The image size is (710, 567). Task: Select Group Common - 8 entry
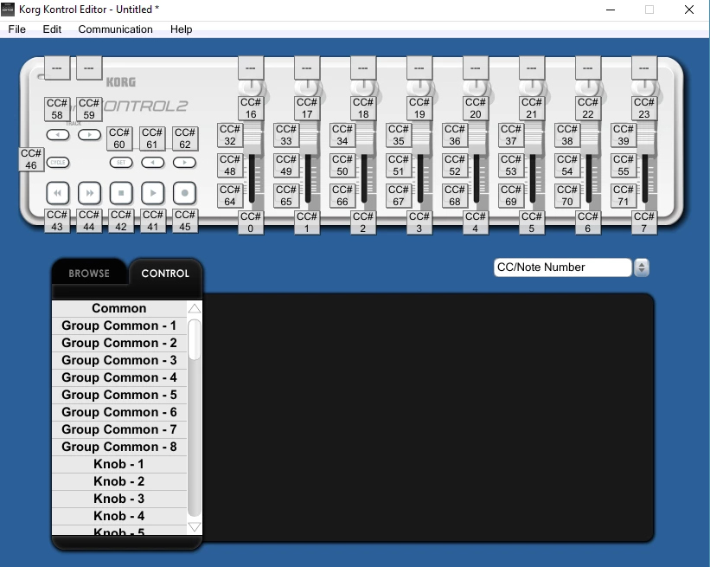pos(119,447)
